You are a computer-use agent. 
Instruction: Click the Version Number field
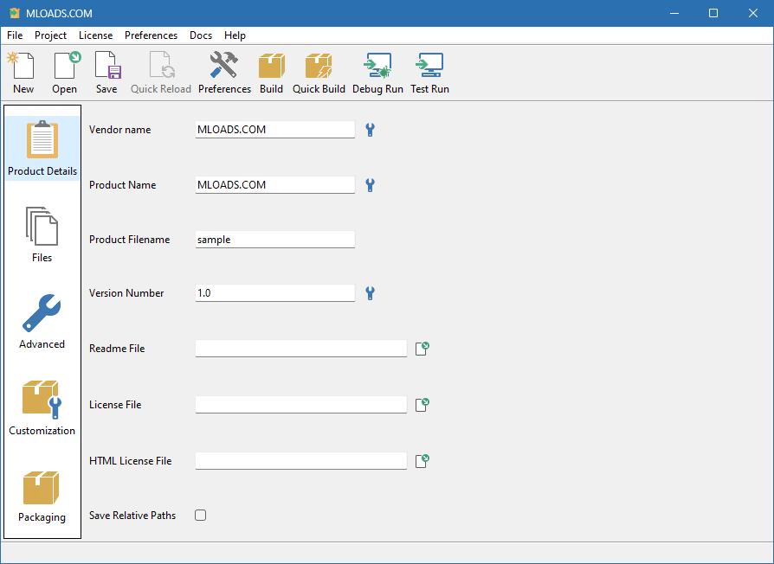[x=275, y=293]
